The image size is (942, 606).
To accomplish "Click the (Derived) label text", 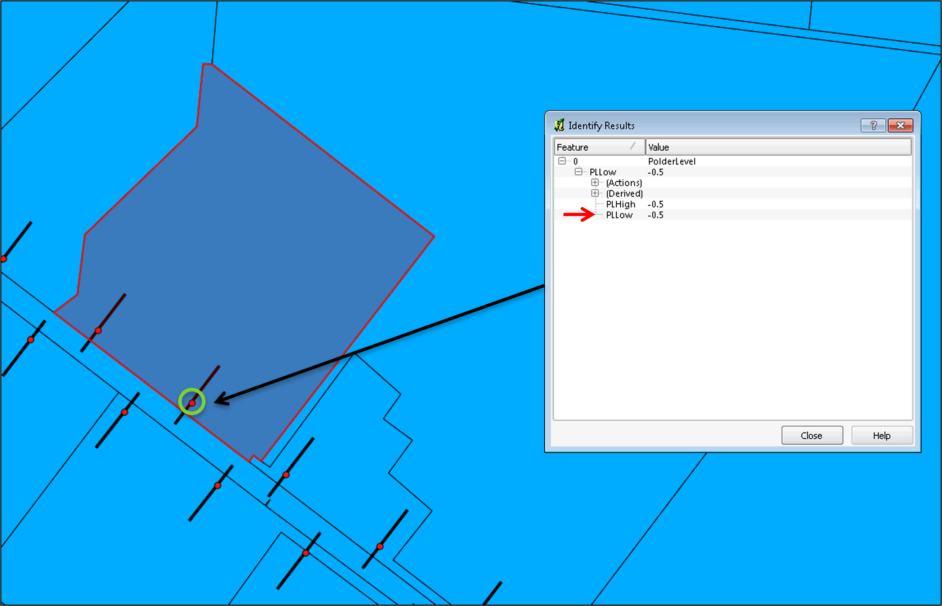I will 624,194.
